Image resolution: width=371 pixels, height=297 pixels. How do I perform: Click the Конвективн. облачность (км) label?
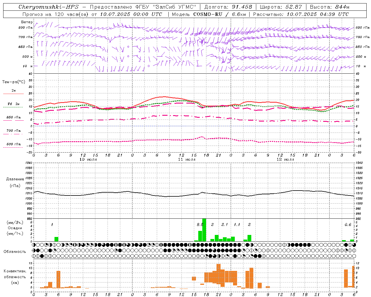pos(15,277)
